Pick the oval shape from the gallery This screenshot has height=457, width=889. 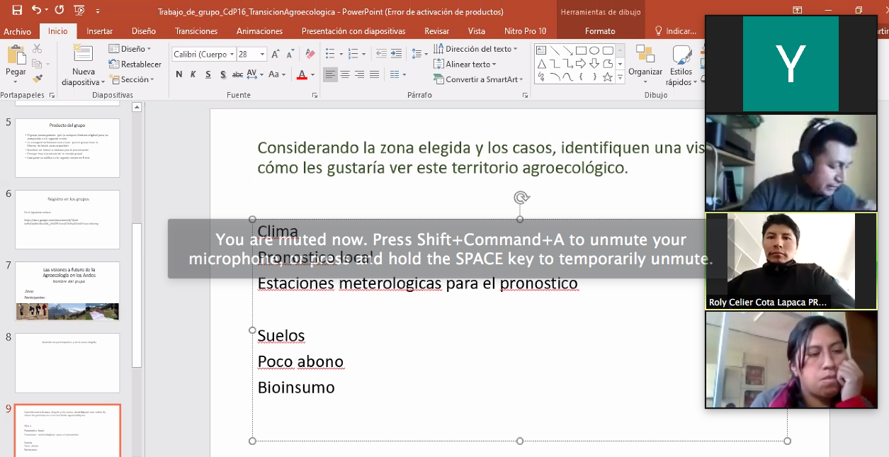[x=594, y=50]
